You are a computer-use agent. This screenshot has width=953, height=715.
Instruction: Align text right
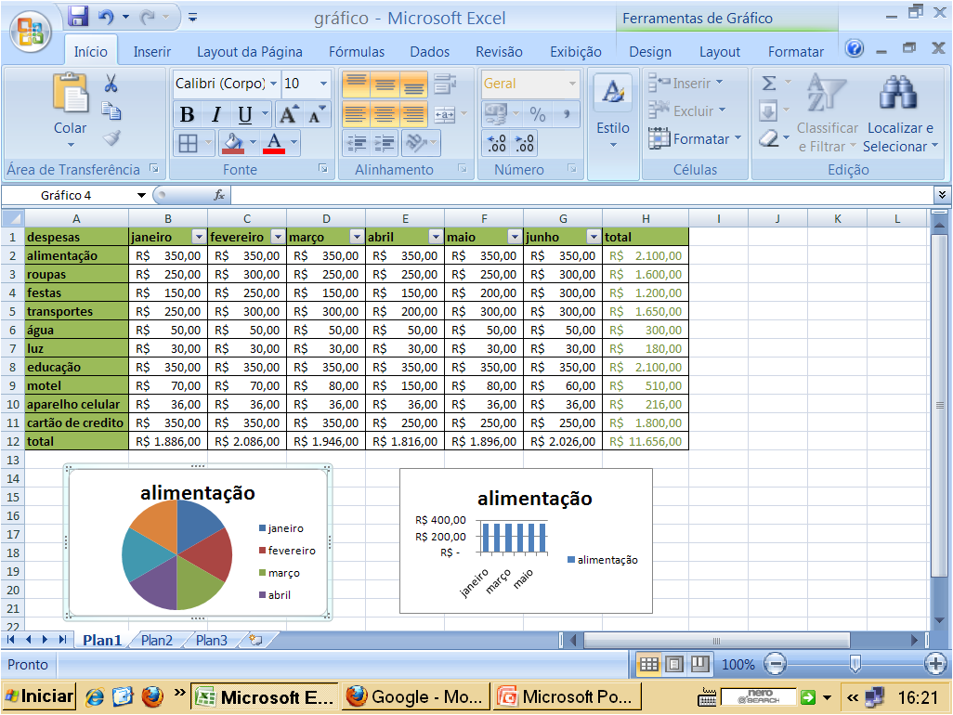[414, 114]
